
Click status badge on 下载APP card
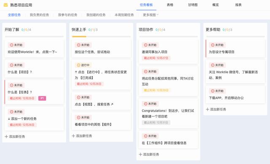[217, 91]
